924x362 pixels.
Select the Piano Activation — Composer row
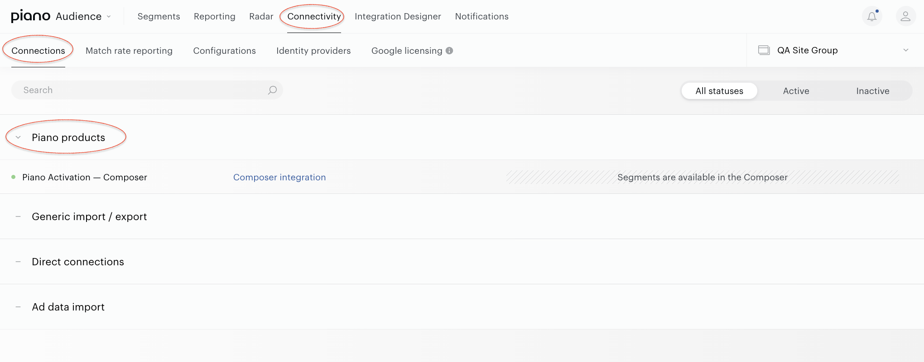click(x=462, y=177)
